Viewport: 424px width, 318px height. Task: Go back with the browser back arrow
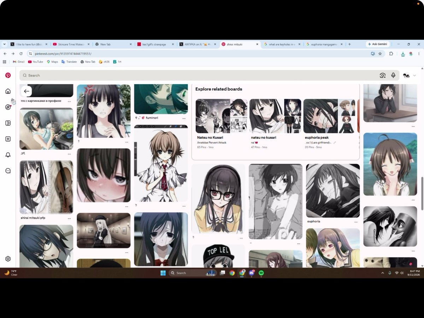coord(5,54)
